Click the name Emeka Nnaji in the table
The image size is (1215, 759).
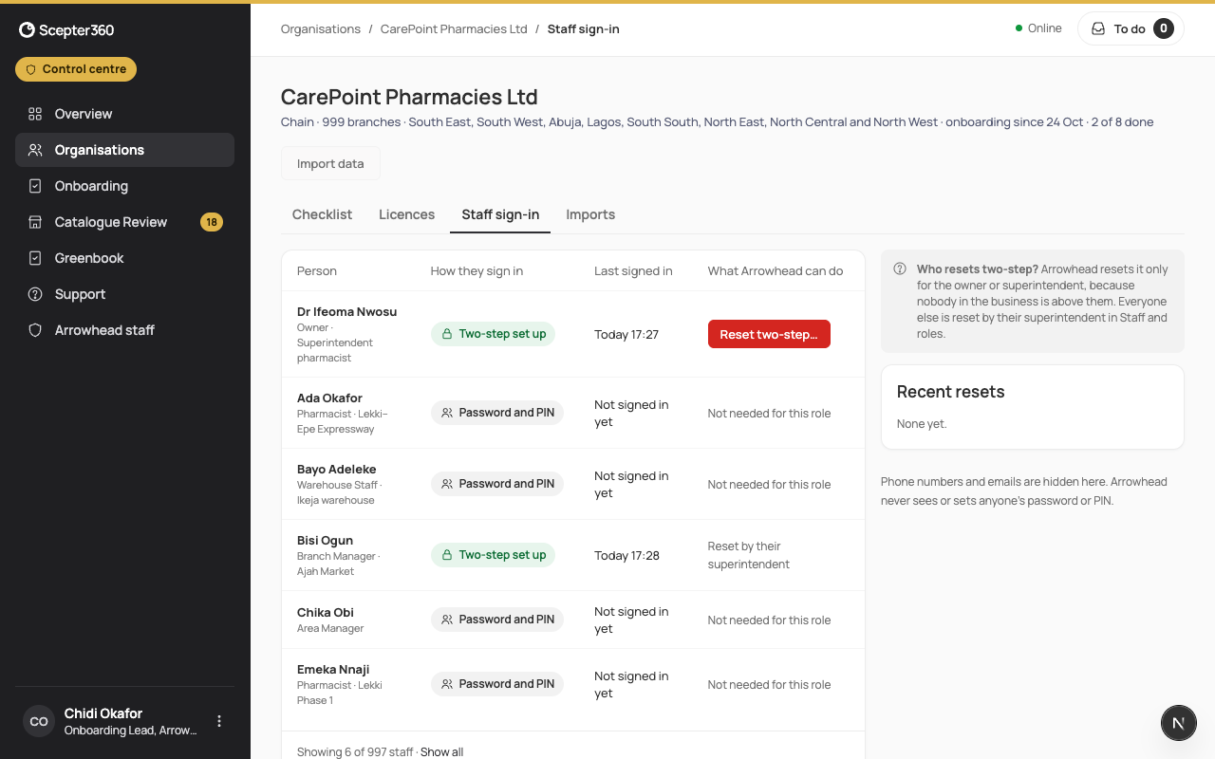pyautogui.click(x=333, y=669)
